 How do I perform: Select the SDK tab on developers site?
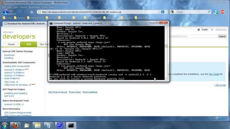(x=29, y=44)
